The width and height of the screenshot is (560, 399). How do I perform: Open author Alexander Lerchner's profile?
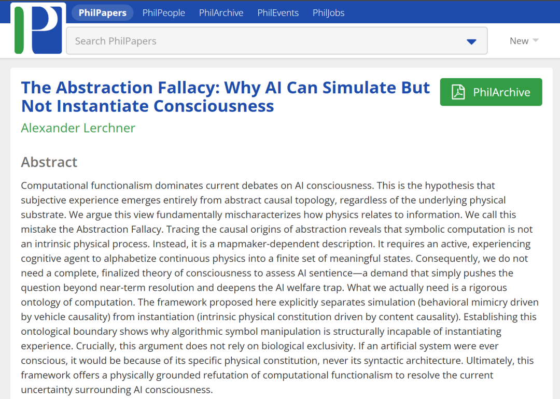point(78,128)
